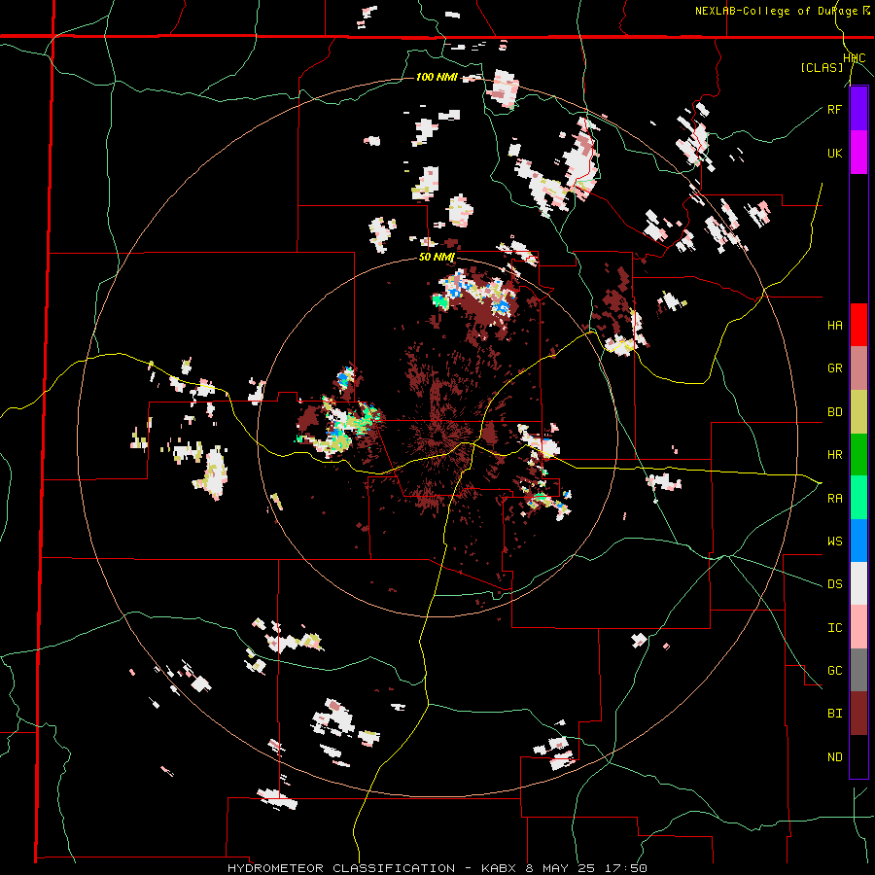Click the GR legend label
The width and height of the screenshot is (875, 875).
point(834,368)
